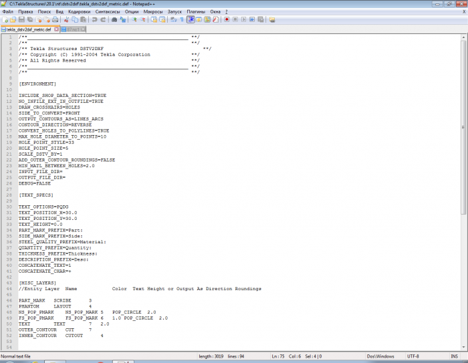Cut selection with the scissors icon

[x=66, y=19]
